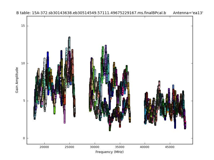The image size is (214, 160).
Task: Click the 40000 x-axis tick label
Action: (145, 147)
